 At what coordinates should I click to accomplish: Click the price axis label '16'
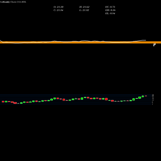pos(153,98)
